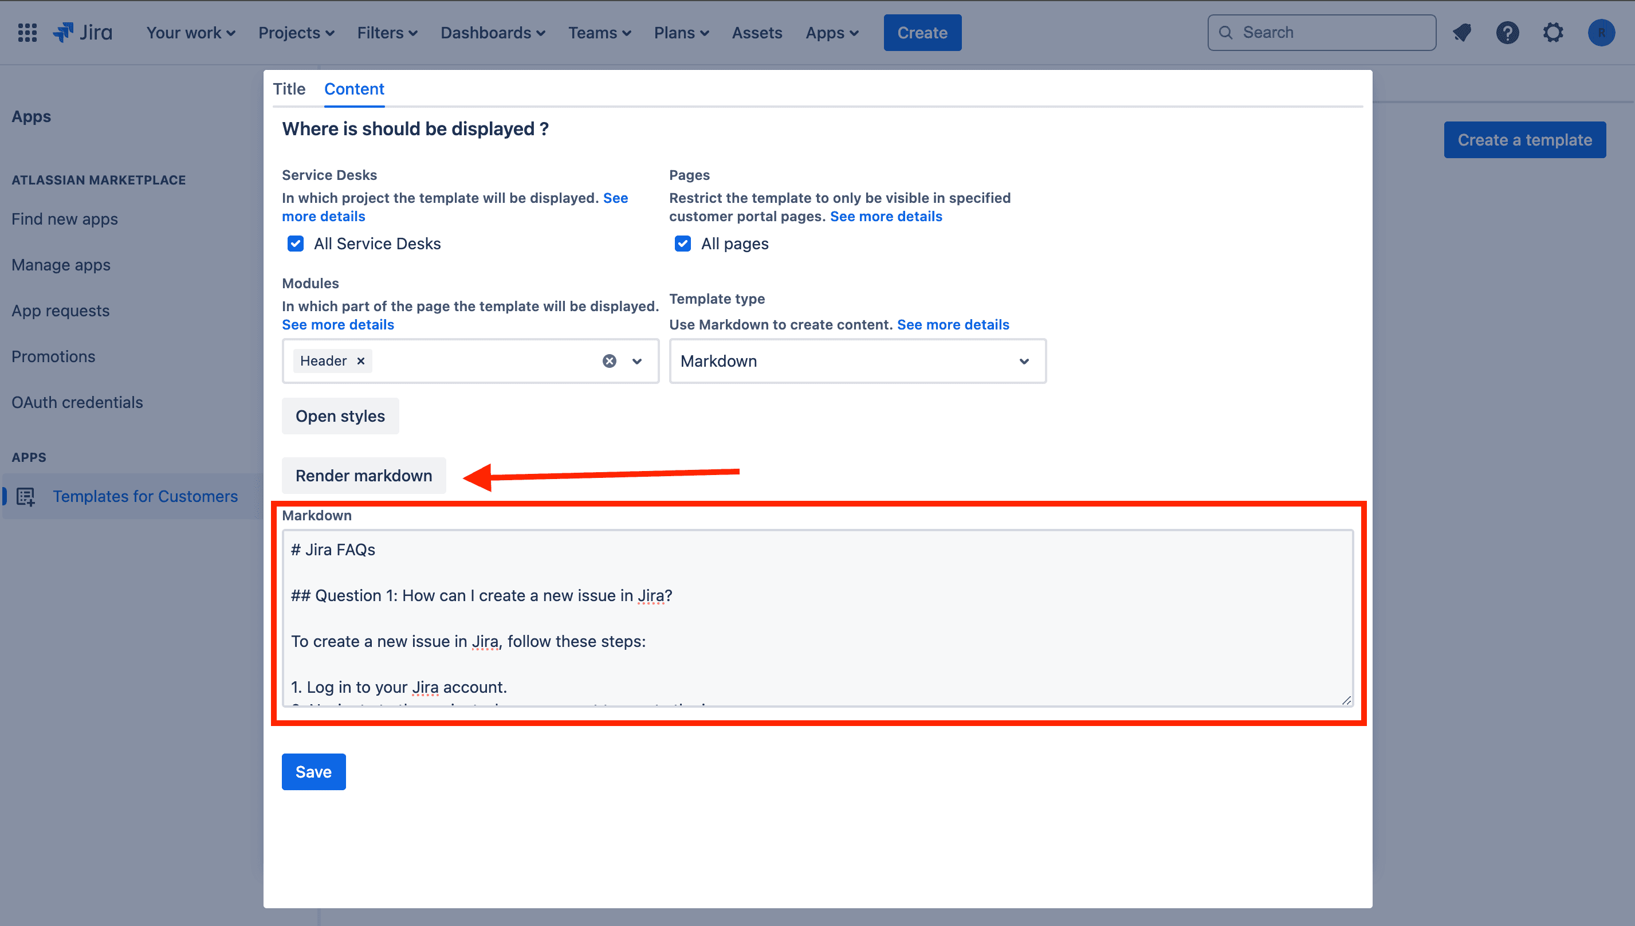Click the Apps sidebar heading

click(x=31, y=116)
